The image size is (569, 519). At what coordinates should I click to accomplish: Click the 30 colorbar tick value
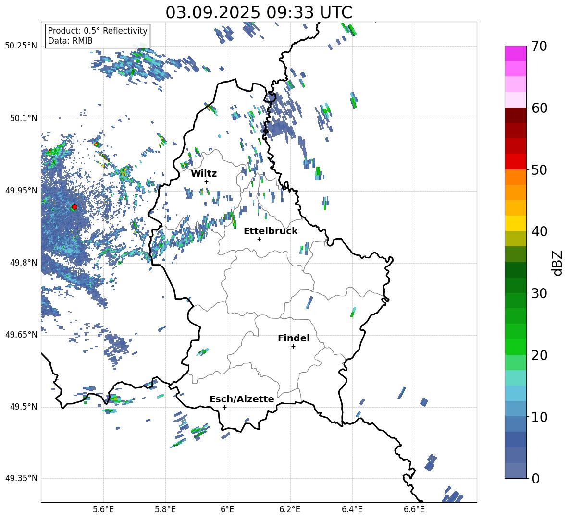click(x=539, y=293)
